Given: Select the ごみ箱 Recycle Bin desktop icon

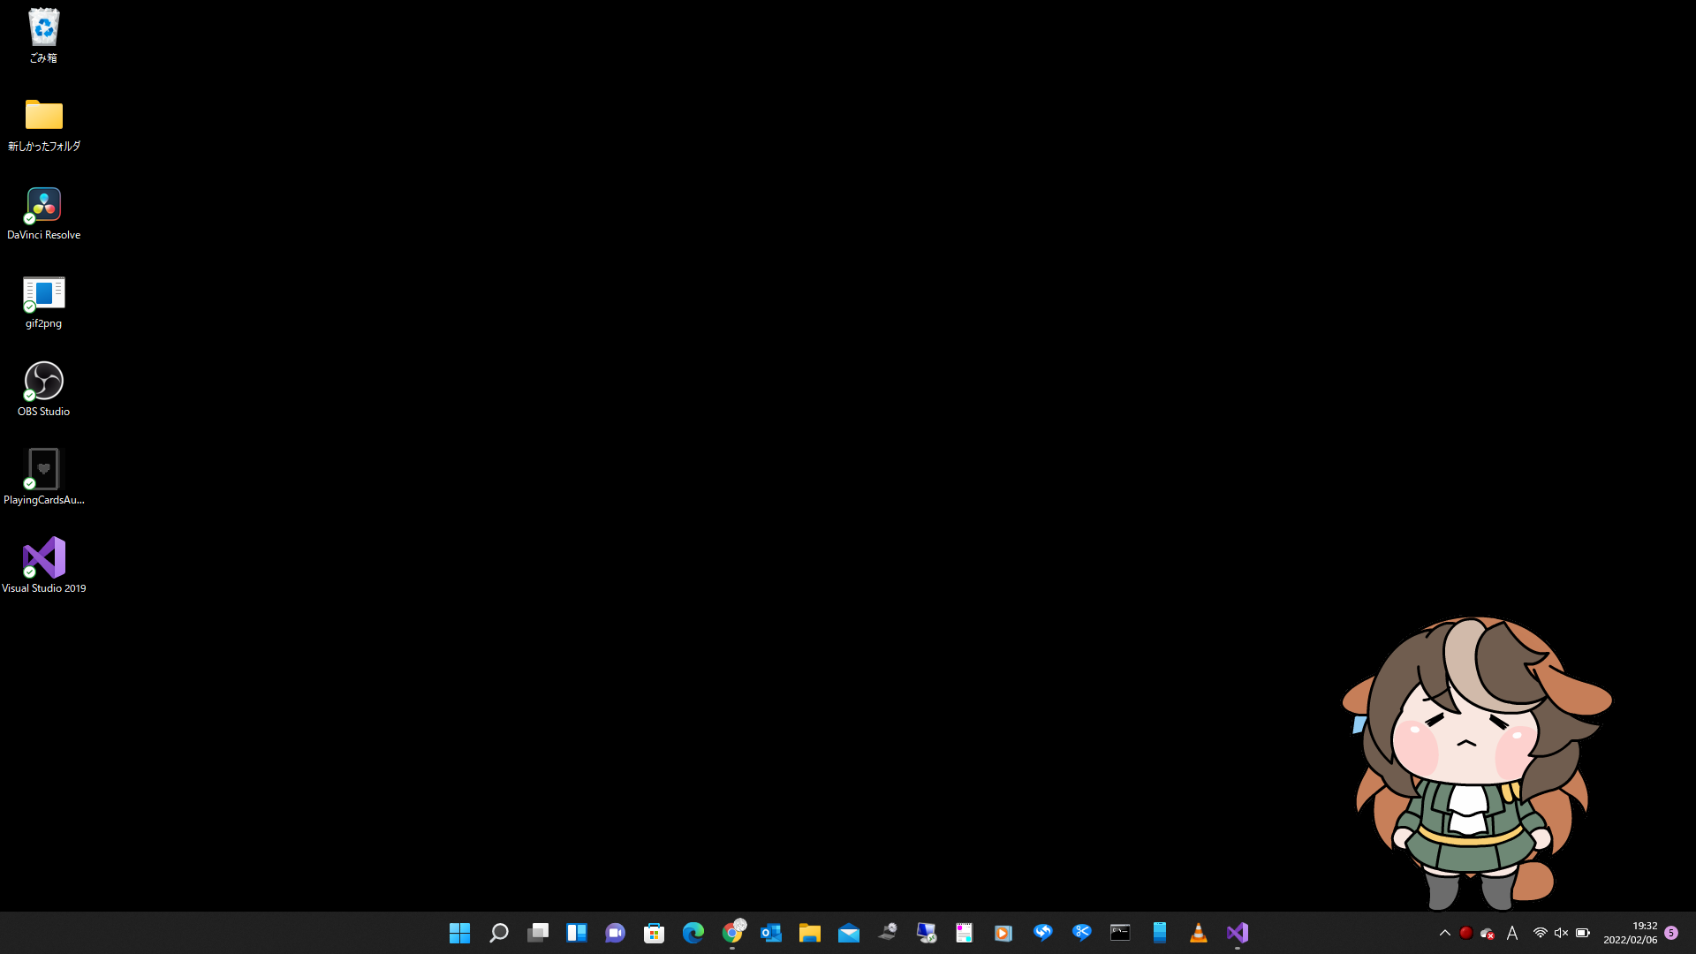Looking at the screenshot, I should coord(43,36).
